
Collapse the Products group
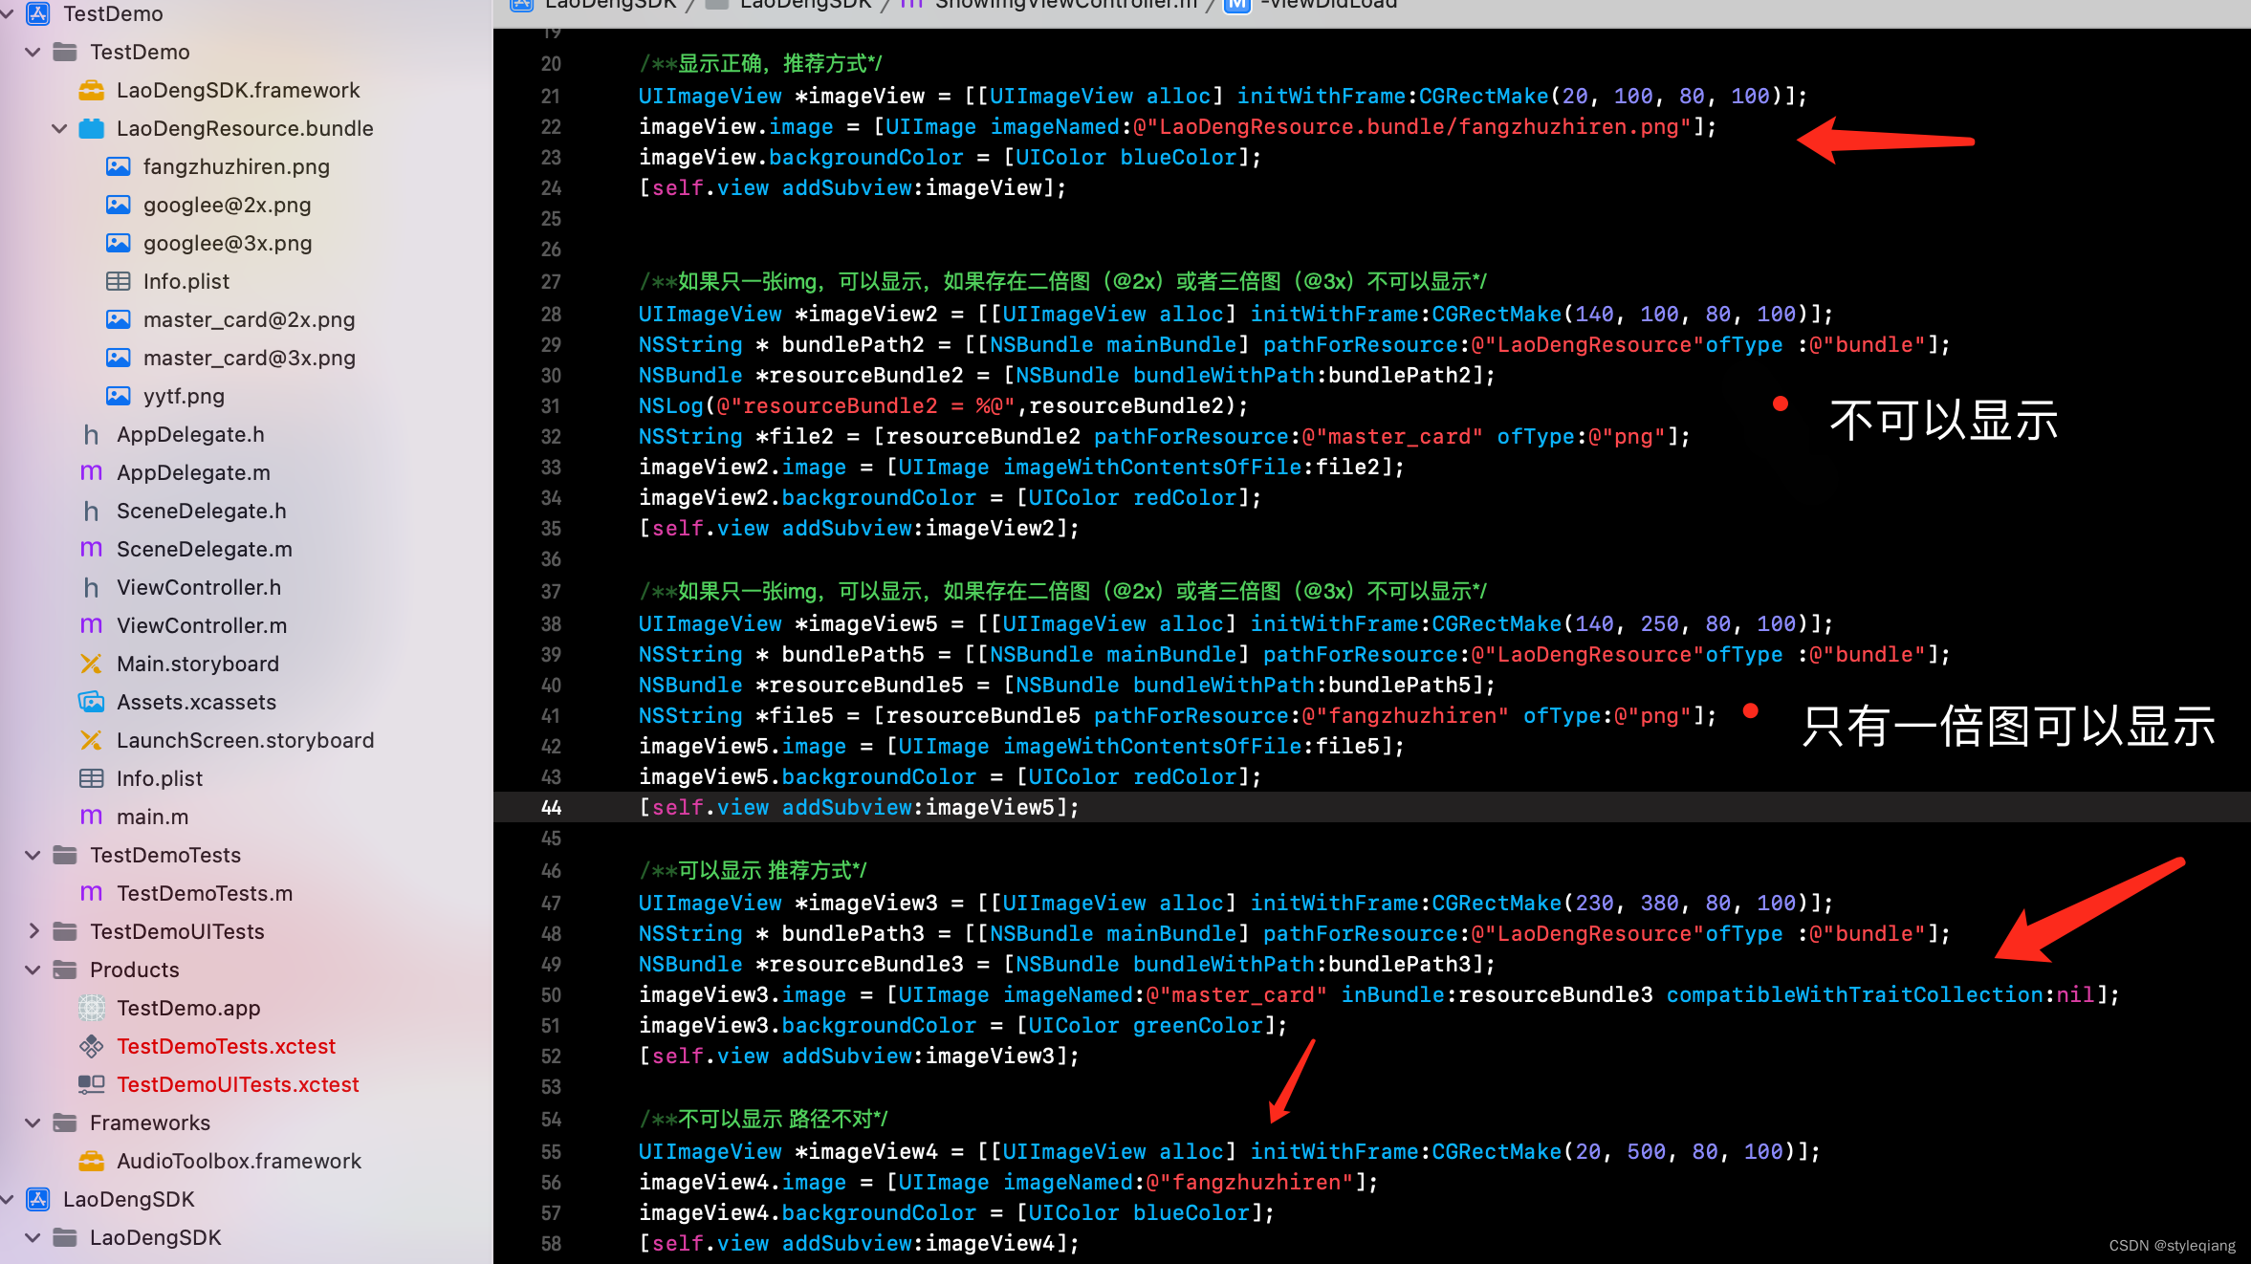point(33,970)
